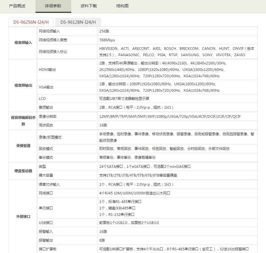Click the 同步回放 row label
The image size is (266, 253).
[46, 125]
